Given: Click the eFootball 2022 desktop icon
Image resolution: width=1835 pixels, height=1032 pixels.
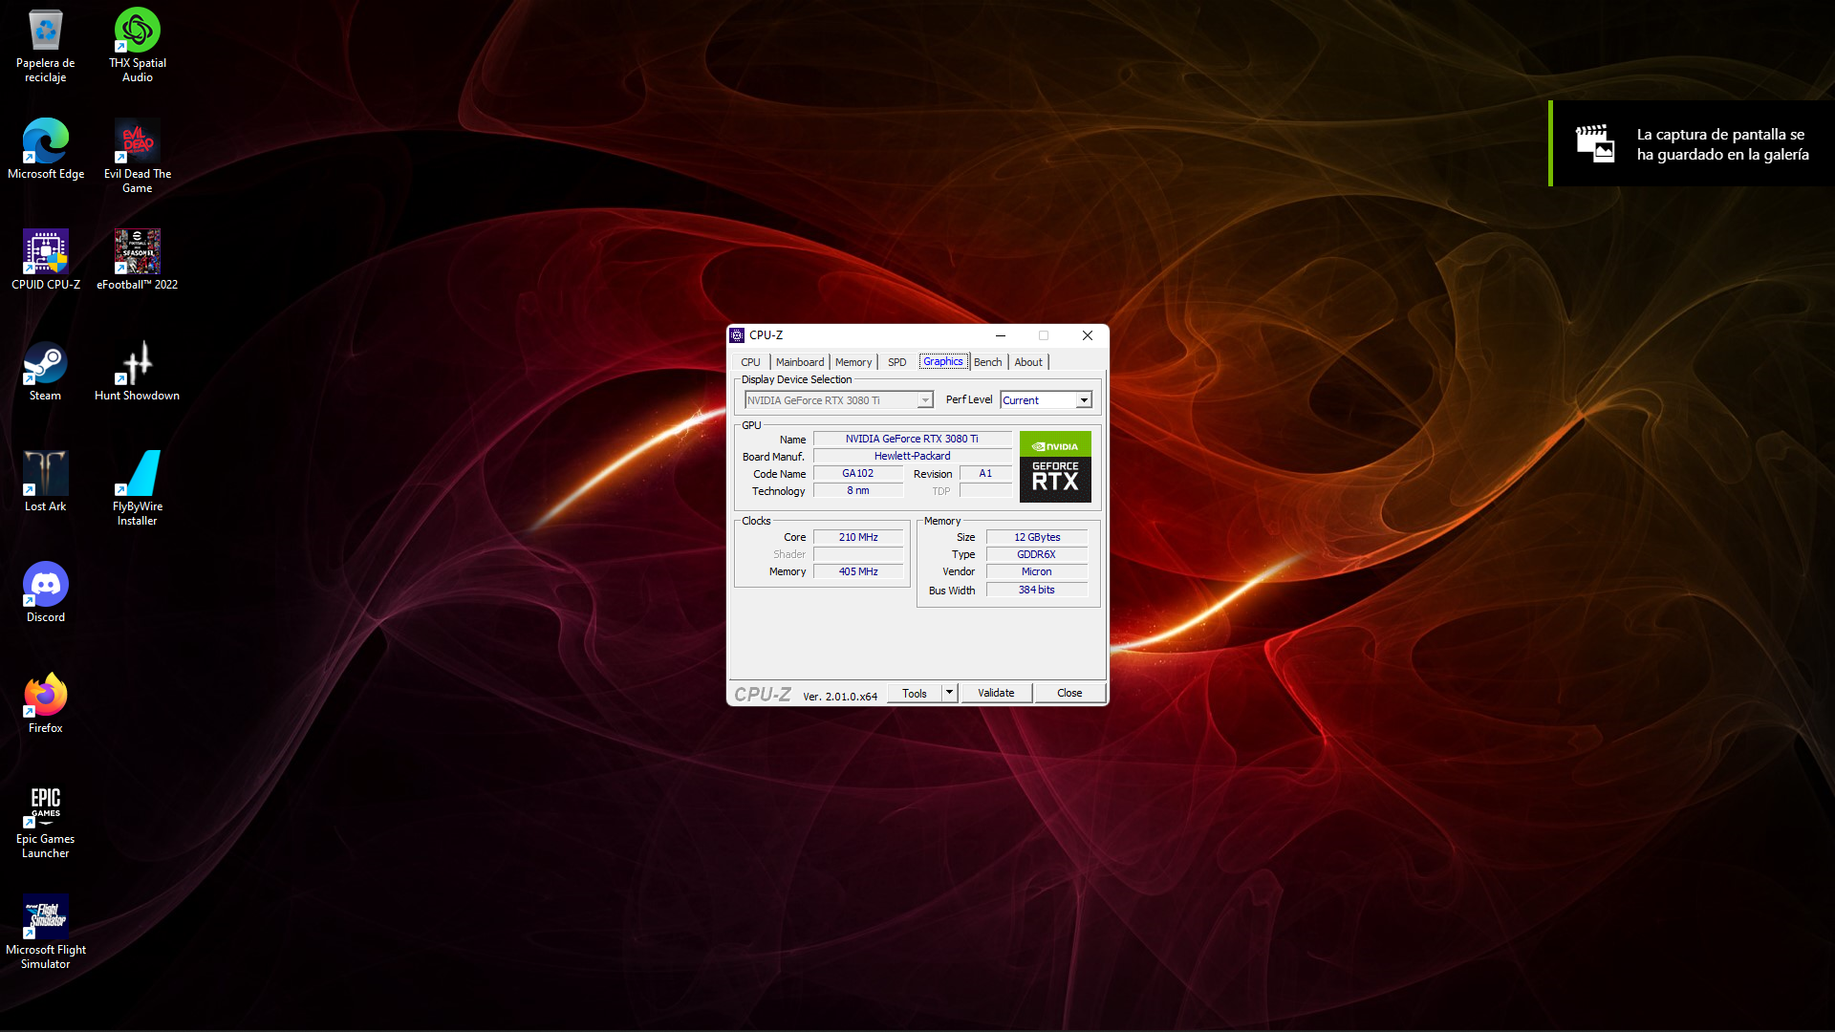Looking at the screenshot, I should point(137,253).
